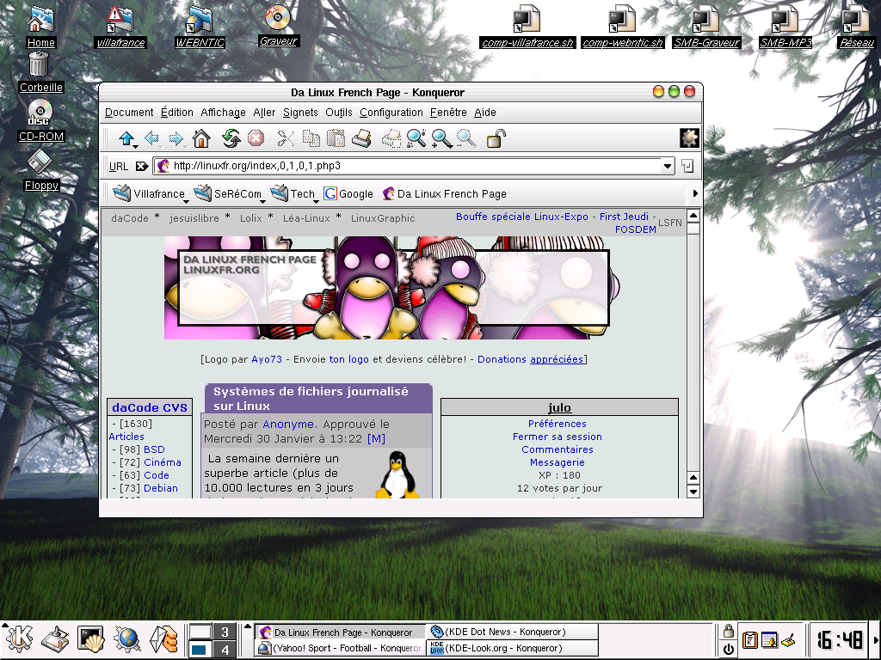This screenshot has width=881, height=660.
Task: Zoom out with the minus magnifier icon
Action: [466, 138]
